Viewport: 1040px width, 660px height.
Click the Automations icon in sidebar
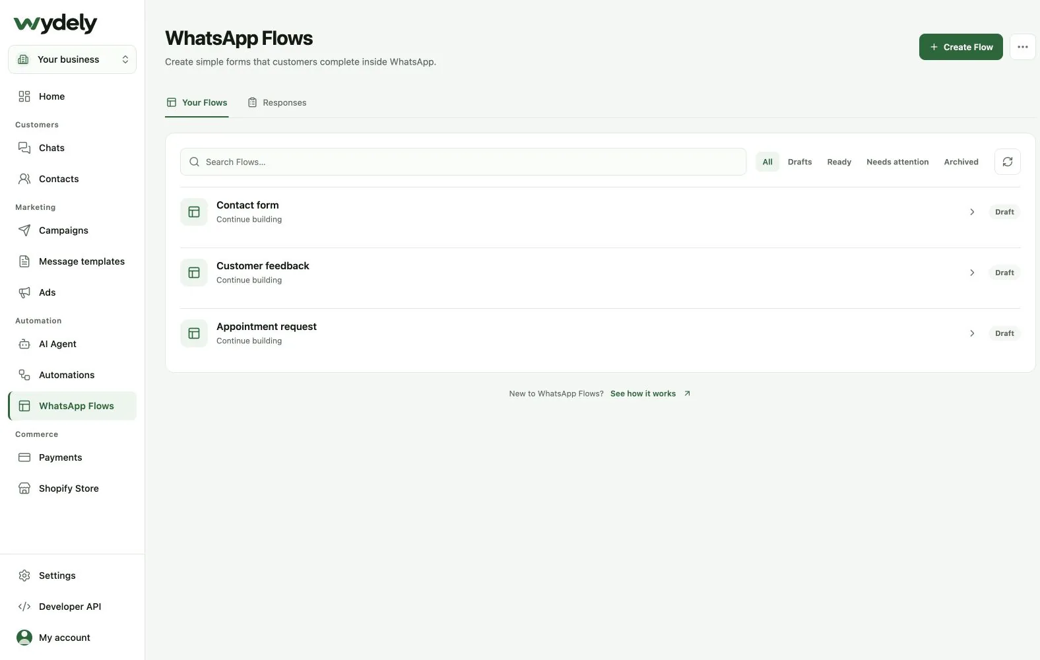pos(24,375)
